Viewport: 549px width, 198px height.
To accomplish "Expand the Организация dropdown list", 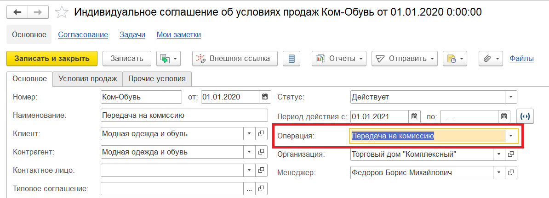I will [x=499, y=154].
